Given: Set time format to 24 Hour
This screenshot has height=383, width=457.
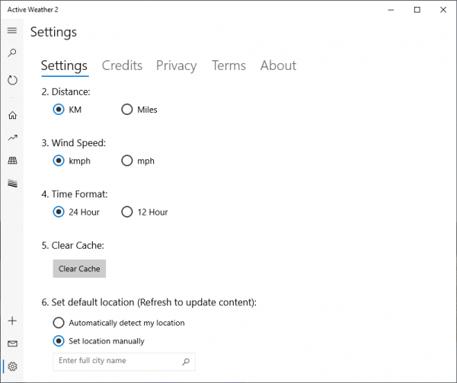Looking at the screenshot, I should pos(76,212).
